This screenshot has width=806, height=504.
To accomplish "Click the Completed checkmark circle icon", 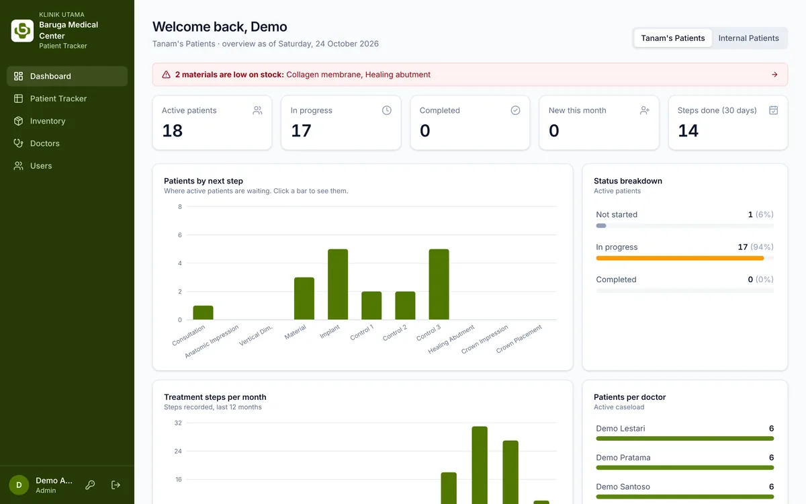I will click(515, 110).
